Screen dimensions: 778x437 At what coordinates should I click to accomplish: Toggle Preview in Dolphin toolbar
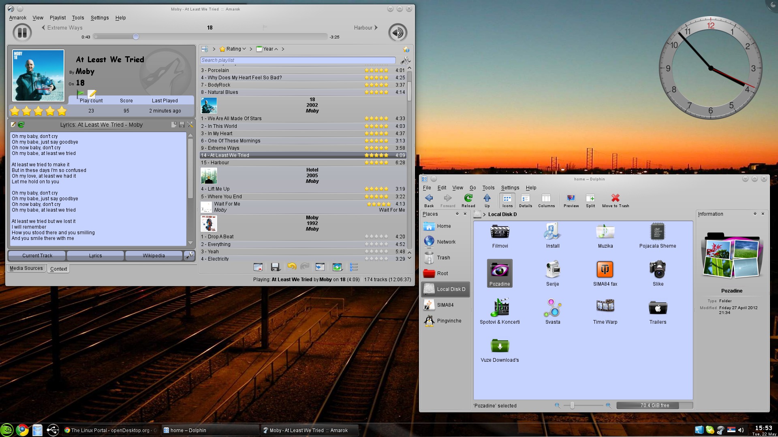coord(571,201)
